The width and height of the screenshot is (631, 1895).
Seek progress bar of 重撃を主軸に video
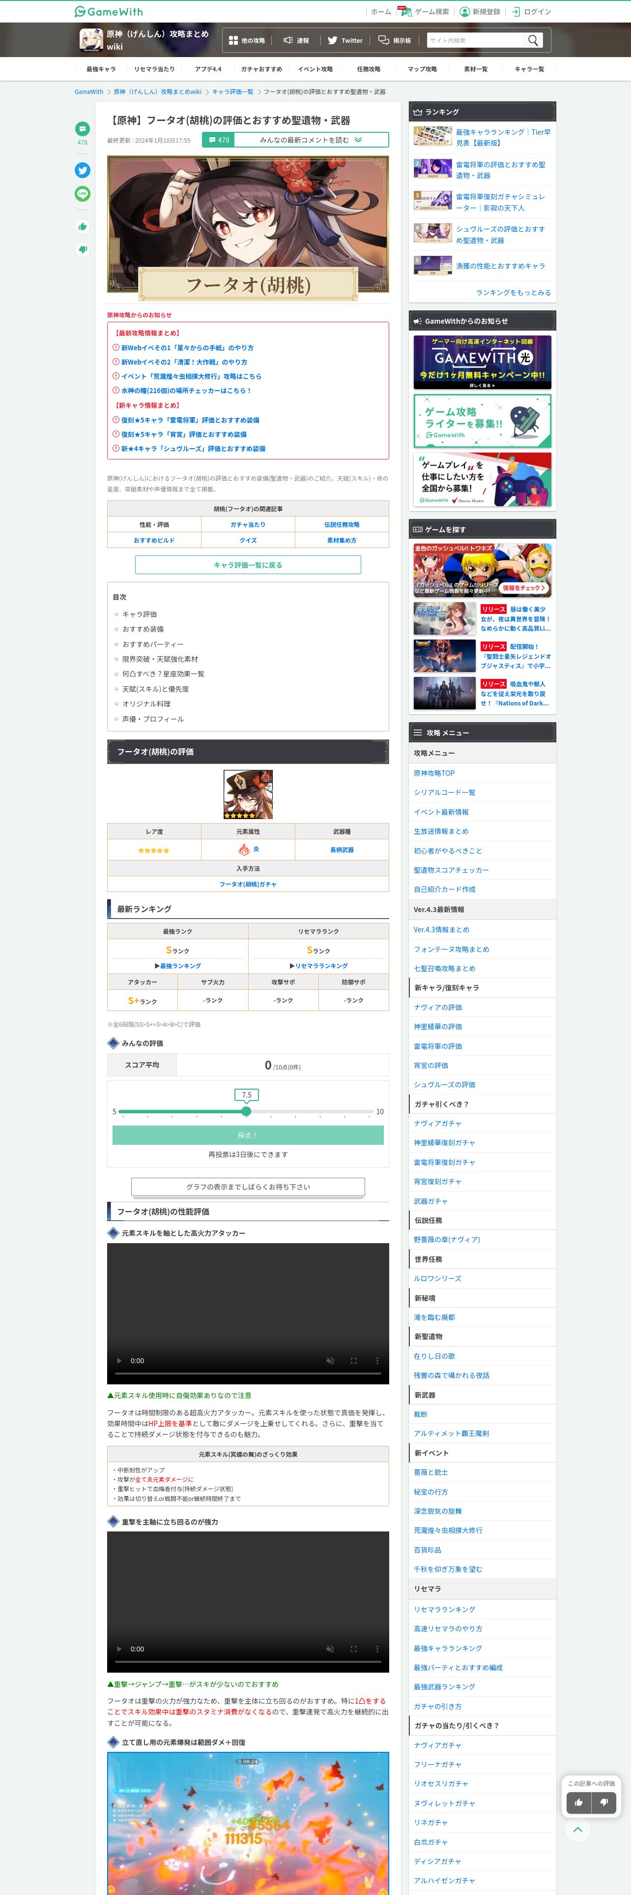click(x=248, y=1662)
